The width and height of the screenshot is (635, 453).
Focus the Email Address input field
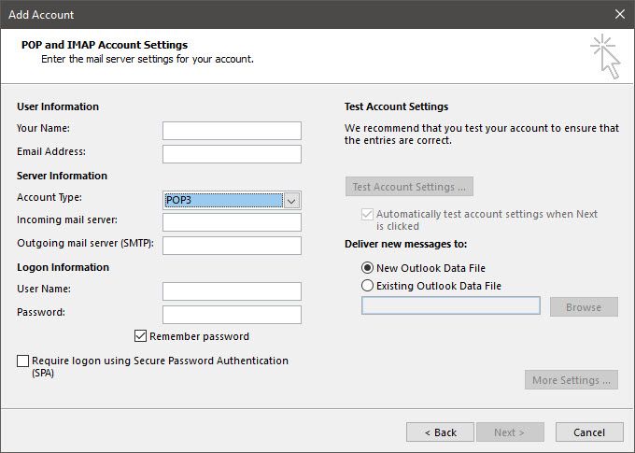[x=232, y=154]
